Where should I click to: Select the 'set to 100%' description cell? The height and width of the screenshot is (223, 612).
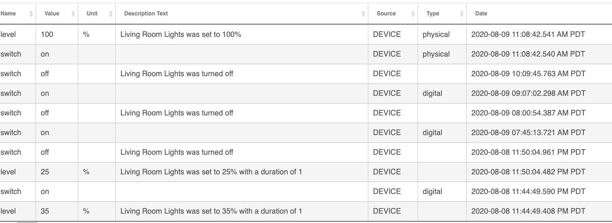[242, 35]
